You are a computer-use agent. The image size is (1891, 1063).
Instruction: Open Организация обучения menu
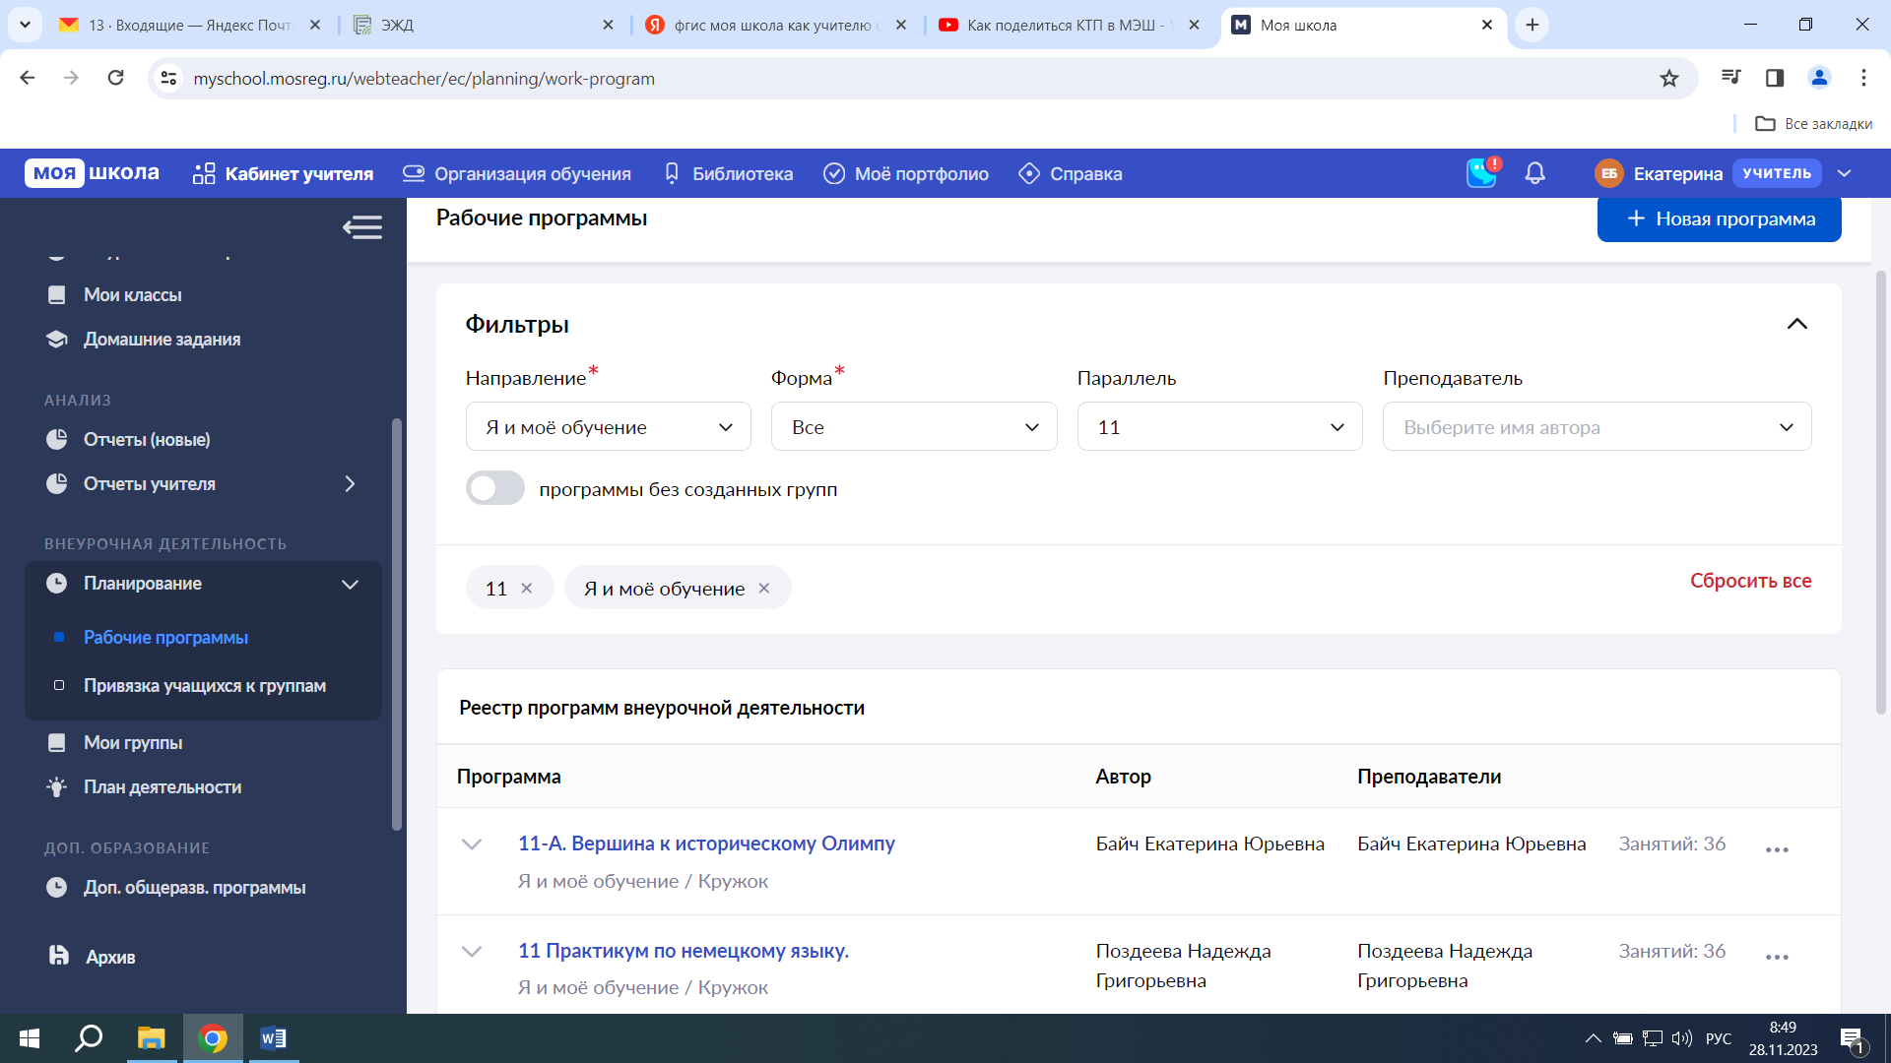click(517, 173)
